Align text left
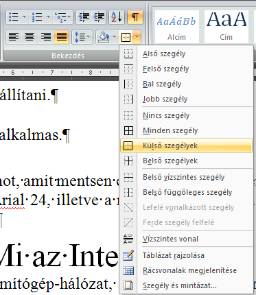The height and width of the screenshot is (295, 256). [14, 37]
